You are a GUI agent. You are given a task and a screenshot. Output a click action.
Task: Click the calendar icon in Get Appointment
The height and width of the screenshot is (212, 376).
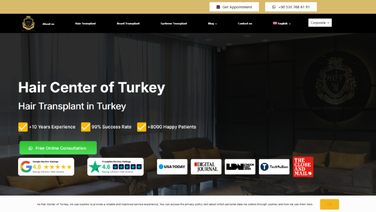[x=218, y=7]
